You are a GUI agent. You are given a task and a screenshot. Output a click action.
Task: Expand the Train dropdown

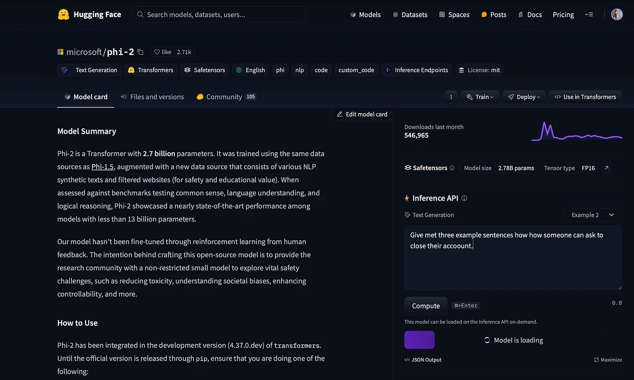pos(480,97)
